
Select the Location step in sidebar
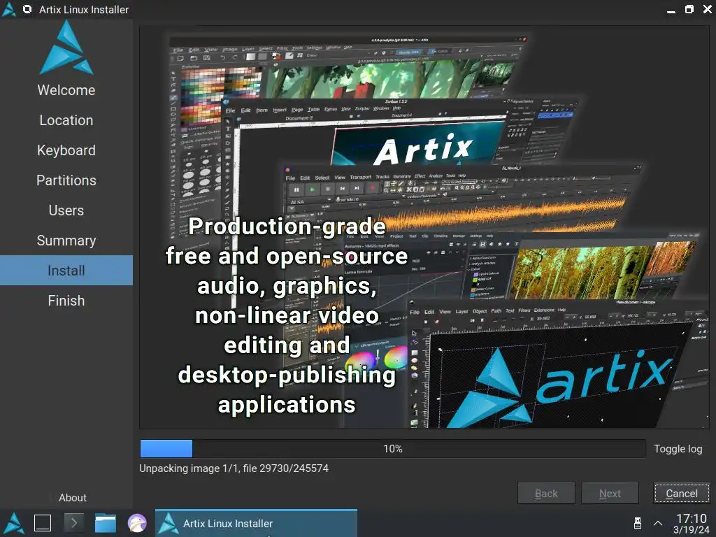(x=66, y=120)
